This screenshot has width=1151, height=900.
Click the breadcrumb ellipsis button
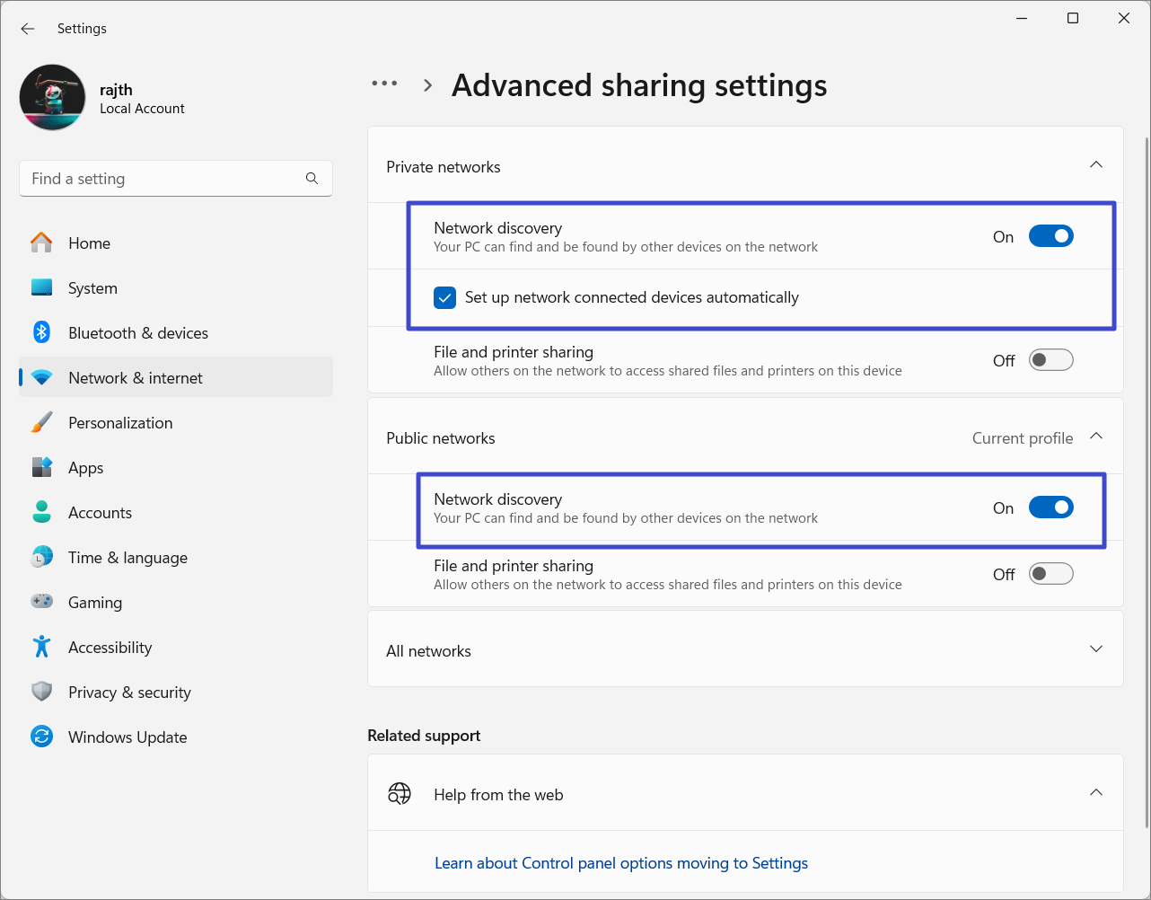click(x=384, y=84)
